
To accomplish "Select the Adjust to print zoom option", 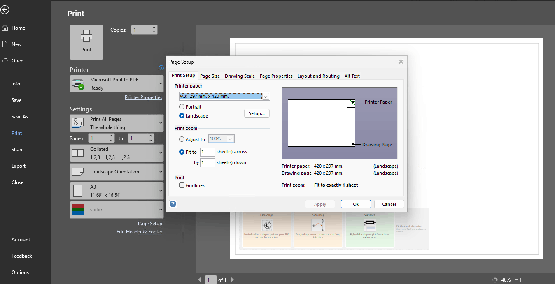I will pos(182,139).
